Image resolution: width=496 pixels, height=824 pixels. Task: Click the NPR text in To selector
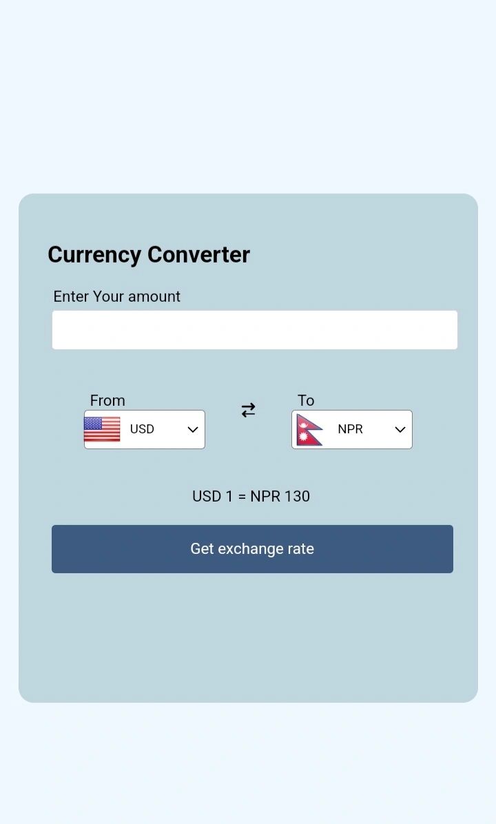[350, 429]
